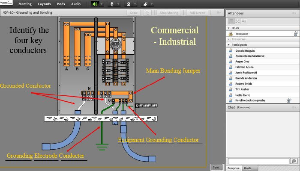This screenshot has width=300, height=171.
Task: Click the Stop Sharing button
Action: [x=169, y=13]
